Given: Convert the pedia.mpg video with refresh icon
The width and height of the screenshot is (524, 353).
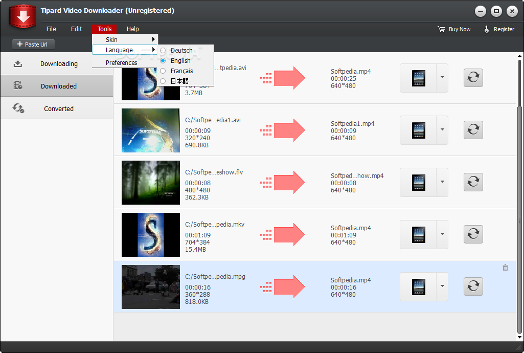Looking at the screenshot, I should click(x=473, y=286).
